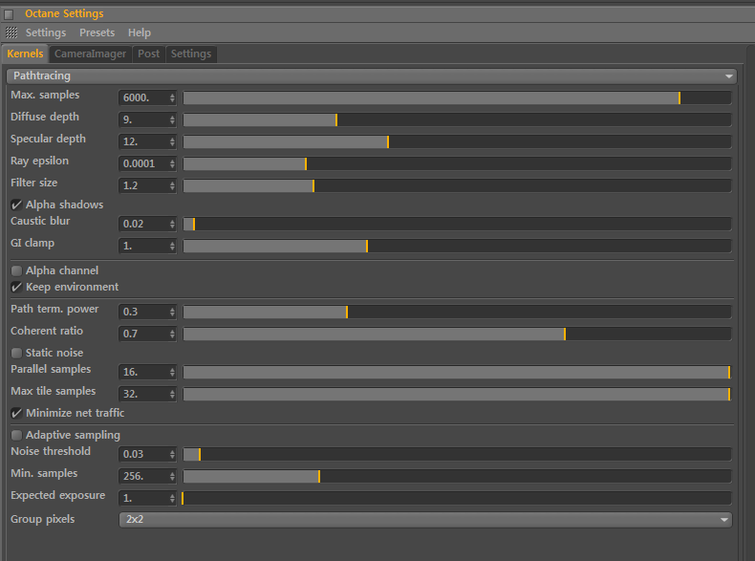Click the Max. samples stepper arrows
The image size is (755, 561).
[x=172, y=97]
